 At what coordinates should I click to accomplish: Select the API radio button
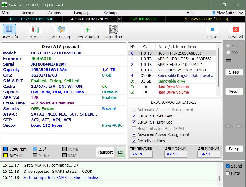pyautogui.click(x=228, y=46)
